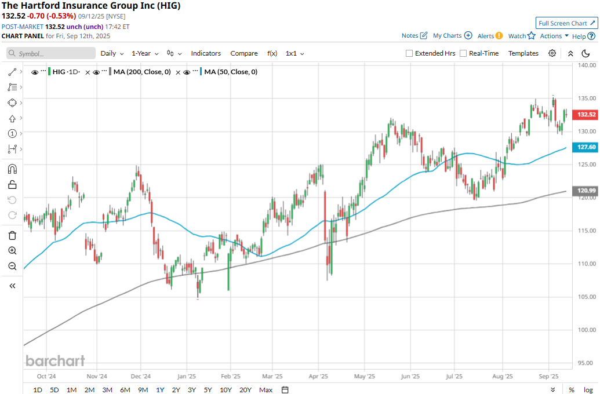Select the 3M time range

click(107, 390)
